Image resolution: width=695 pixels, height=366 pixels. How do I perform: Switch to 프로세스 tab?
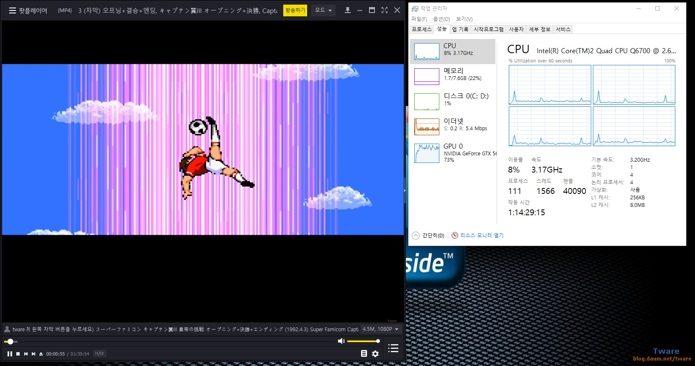click(422, 29)
